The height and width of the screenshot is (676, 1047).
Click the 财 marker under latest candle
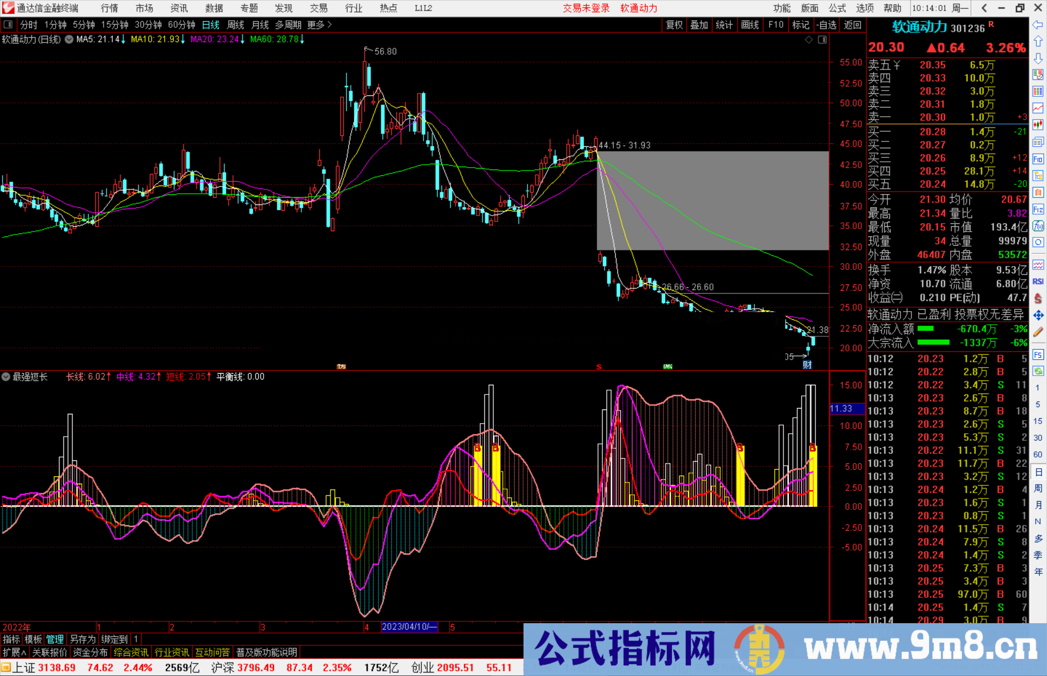pos(807,365)
